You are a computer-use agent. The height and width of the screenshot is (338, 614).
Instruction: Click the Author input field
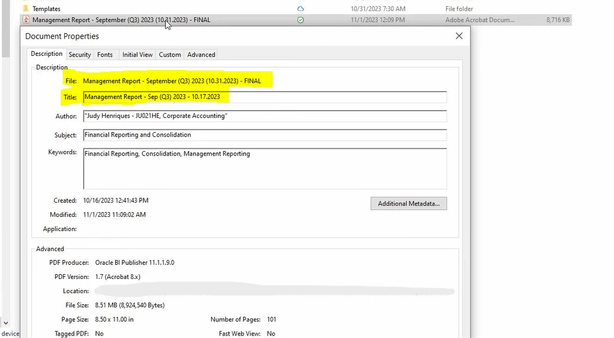(x=265, y=116)
